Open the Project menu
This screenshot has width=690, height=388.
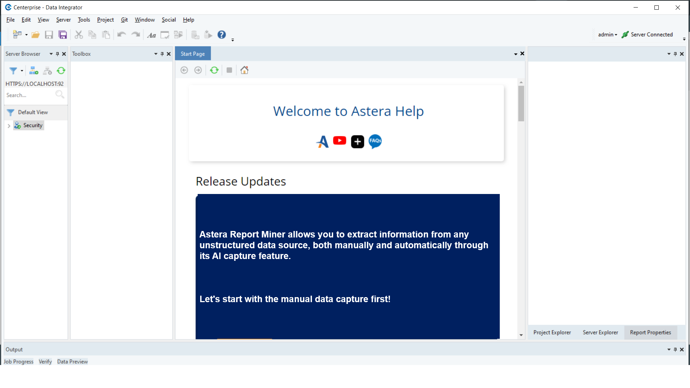(x=105, y=20)
